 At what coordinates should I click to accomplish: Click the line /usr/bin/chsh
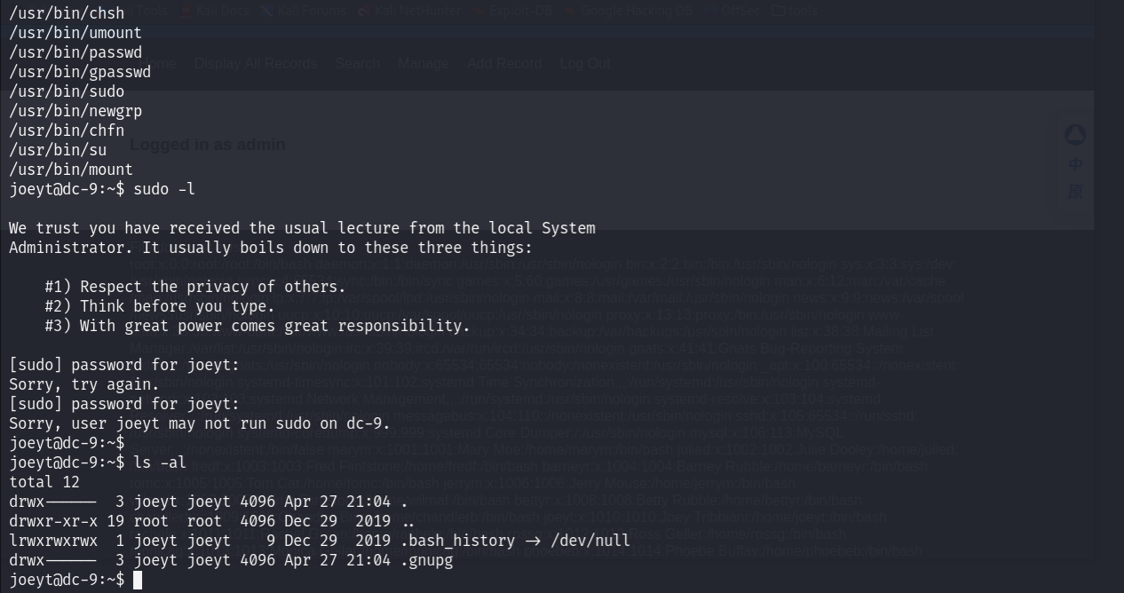tap(67, 13)
